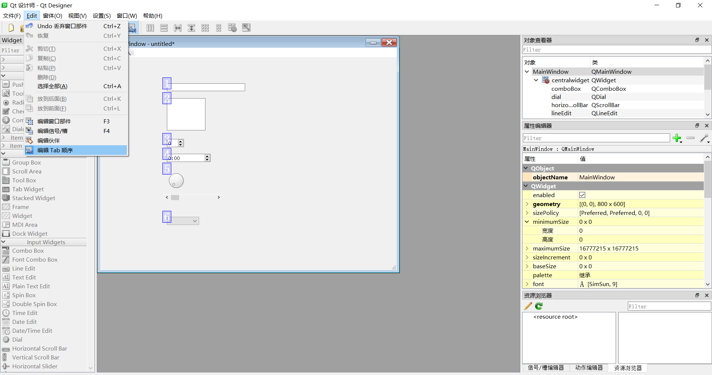Open the property editor wrench configure menu

coord(705,138)
